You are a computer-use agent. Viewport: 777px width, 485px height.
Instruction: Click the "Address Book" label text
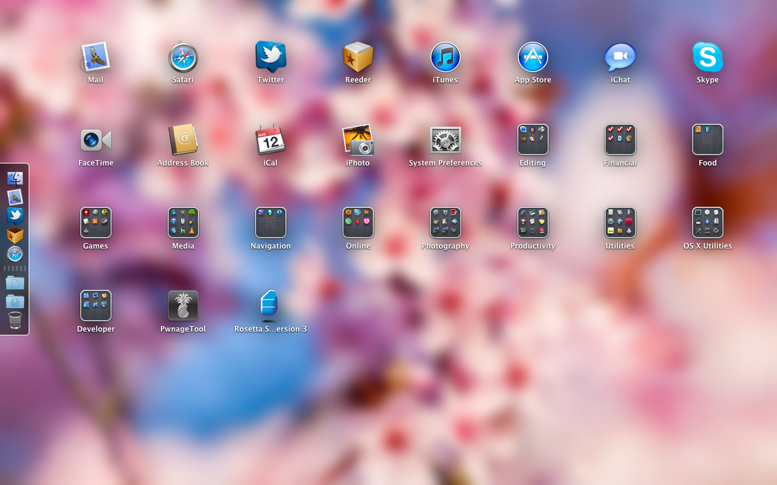tap(183, 163)
